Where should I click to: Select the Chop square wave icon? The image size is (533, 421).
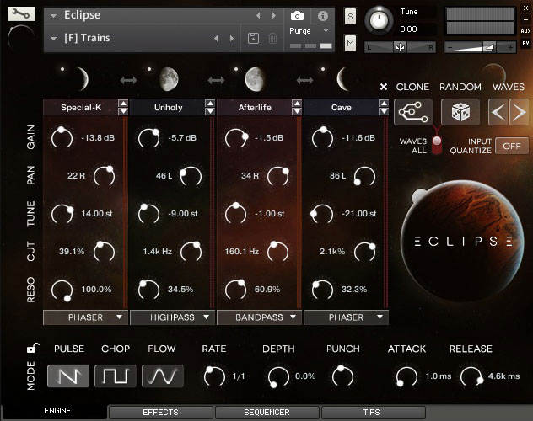pyautogui.click(x=116, y=375)
